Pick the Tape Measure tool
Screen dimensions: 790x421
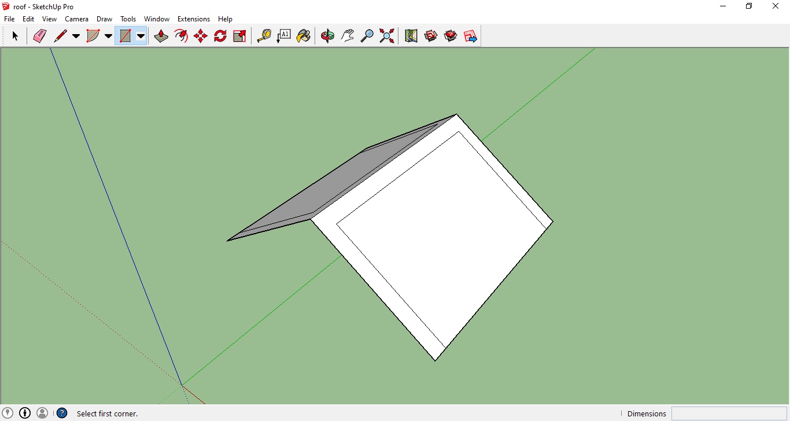[264, 35]
